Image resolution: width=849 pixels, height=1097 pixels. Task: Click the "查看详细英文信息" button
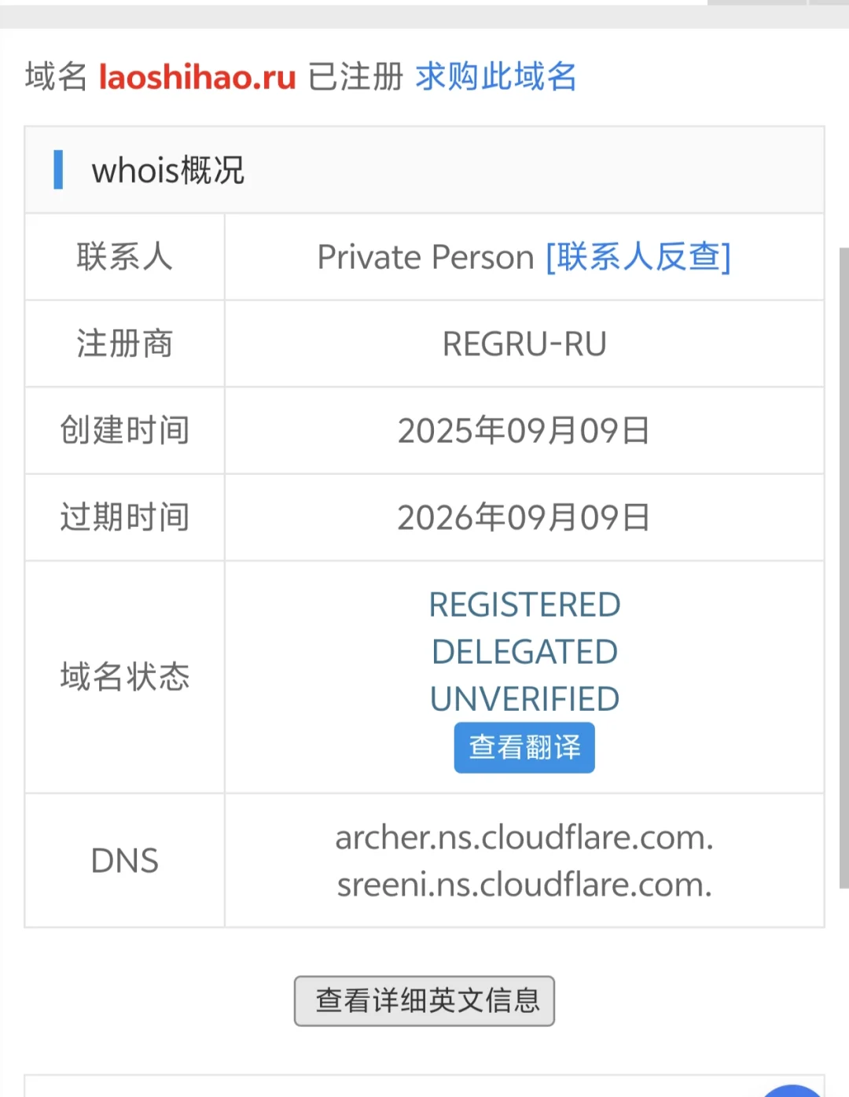424,1000
